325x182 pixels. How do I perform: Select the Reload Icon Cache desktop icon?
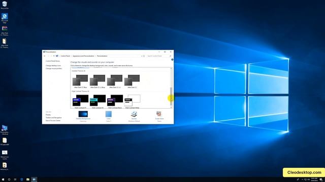(5, 155)
